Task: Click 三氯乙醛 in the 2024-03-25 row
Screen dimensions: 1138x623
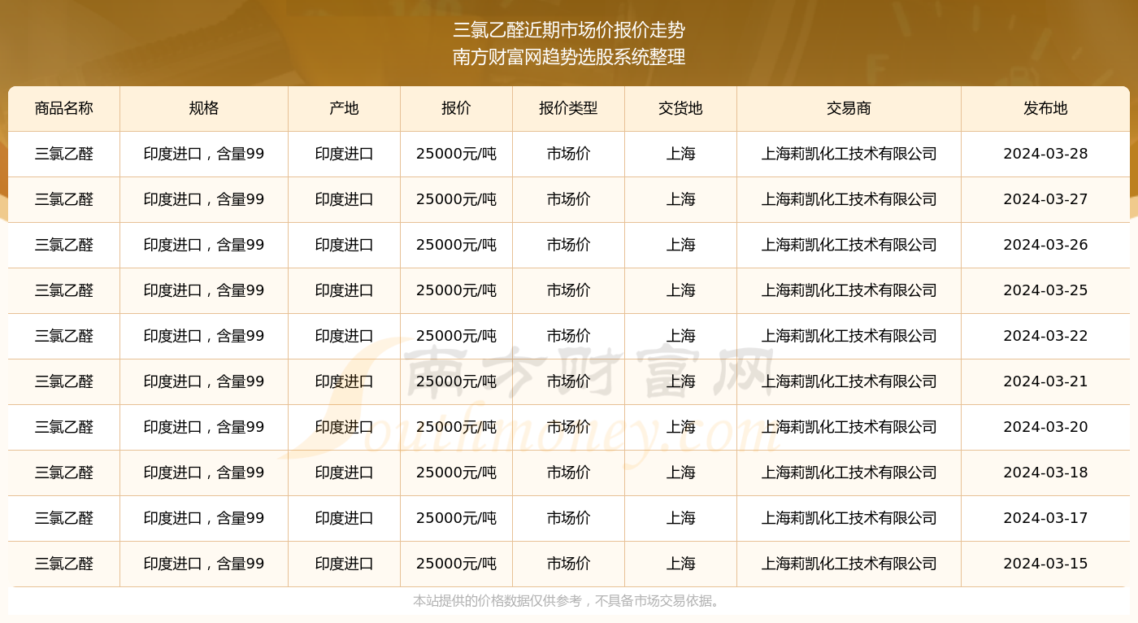Action: (x=64, y=290)
